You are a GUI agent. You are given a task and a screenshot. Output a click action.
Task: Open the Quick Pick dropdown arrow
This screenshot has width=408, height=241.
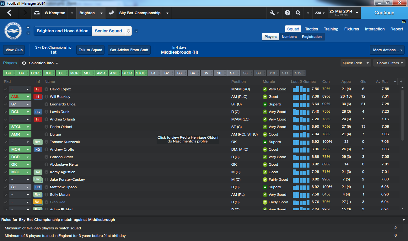click(x=368, y=63)
